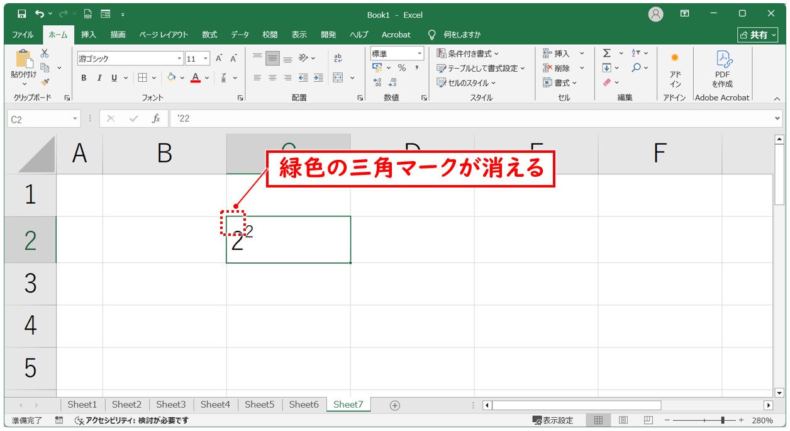Viewport: 790px width, 431px height.
Task: Click the Increase Font Size icon
Action: [x=219, y=59]
